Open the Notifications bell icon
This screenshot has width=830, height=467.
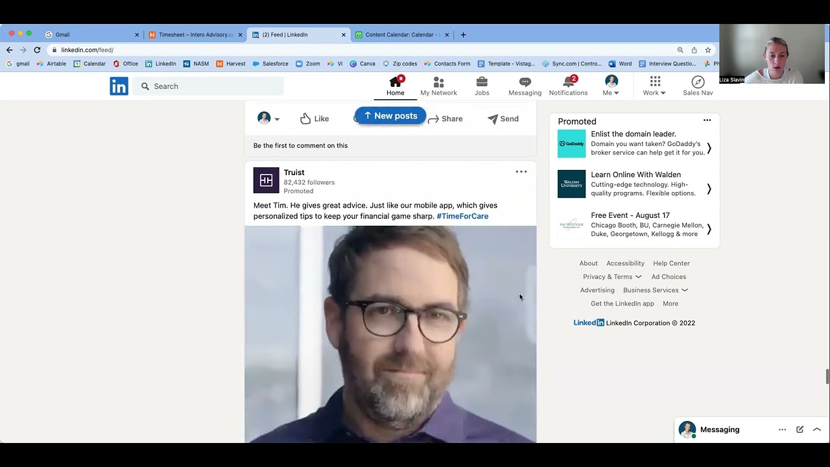[568, 82]
